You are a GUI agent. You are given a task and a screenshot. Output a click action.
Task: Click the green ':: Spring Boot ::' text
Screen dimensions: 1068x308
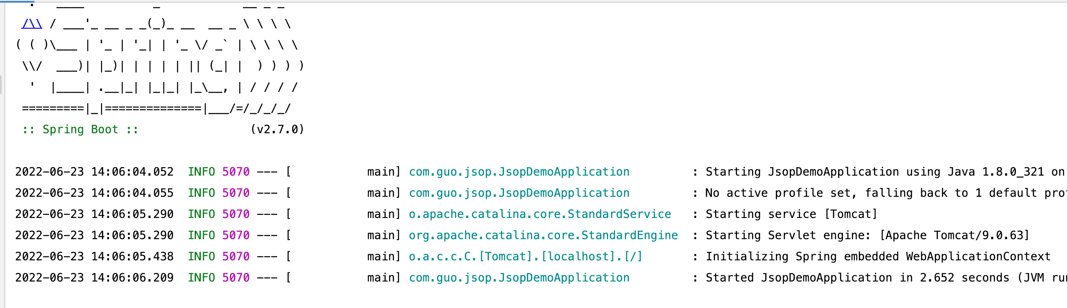[80, 129]
